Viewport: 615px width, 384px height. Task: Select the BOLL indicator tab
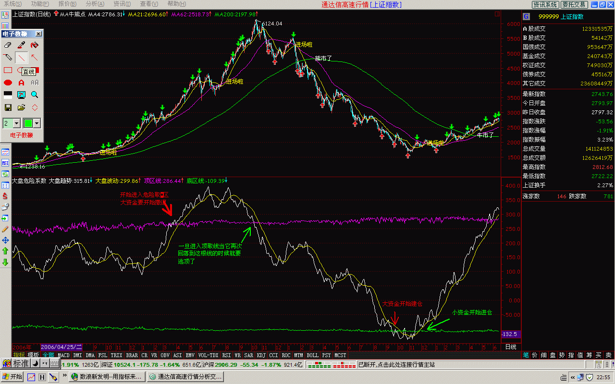[312, 355]
